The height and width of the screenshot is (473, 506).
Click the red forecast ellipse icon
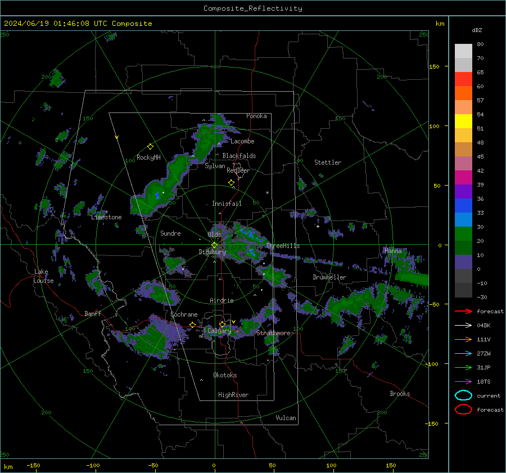(463, 409)
